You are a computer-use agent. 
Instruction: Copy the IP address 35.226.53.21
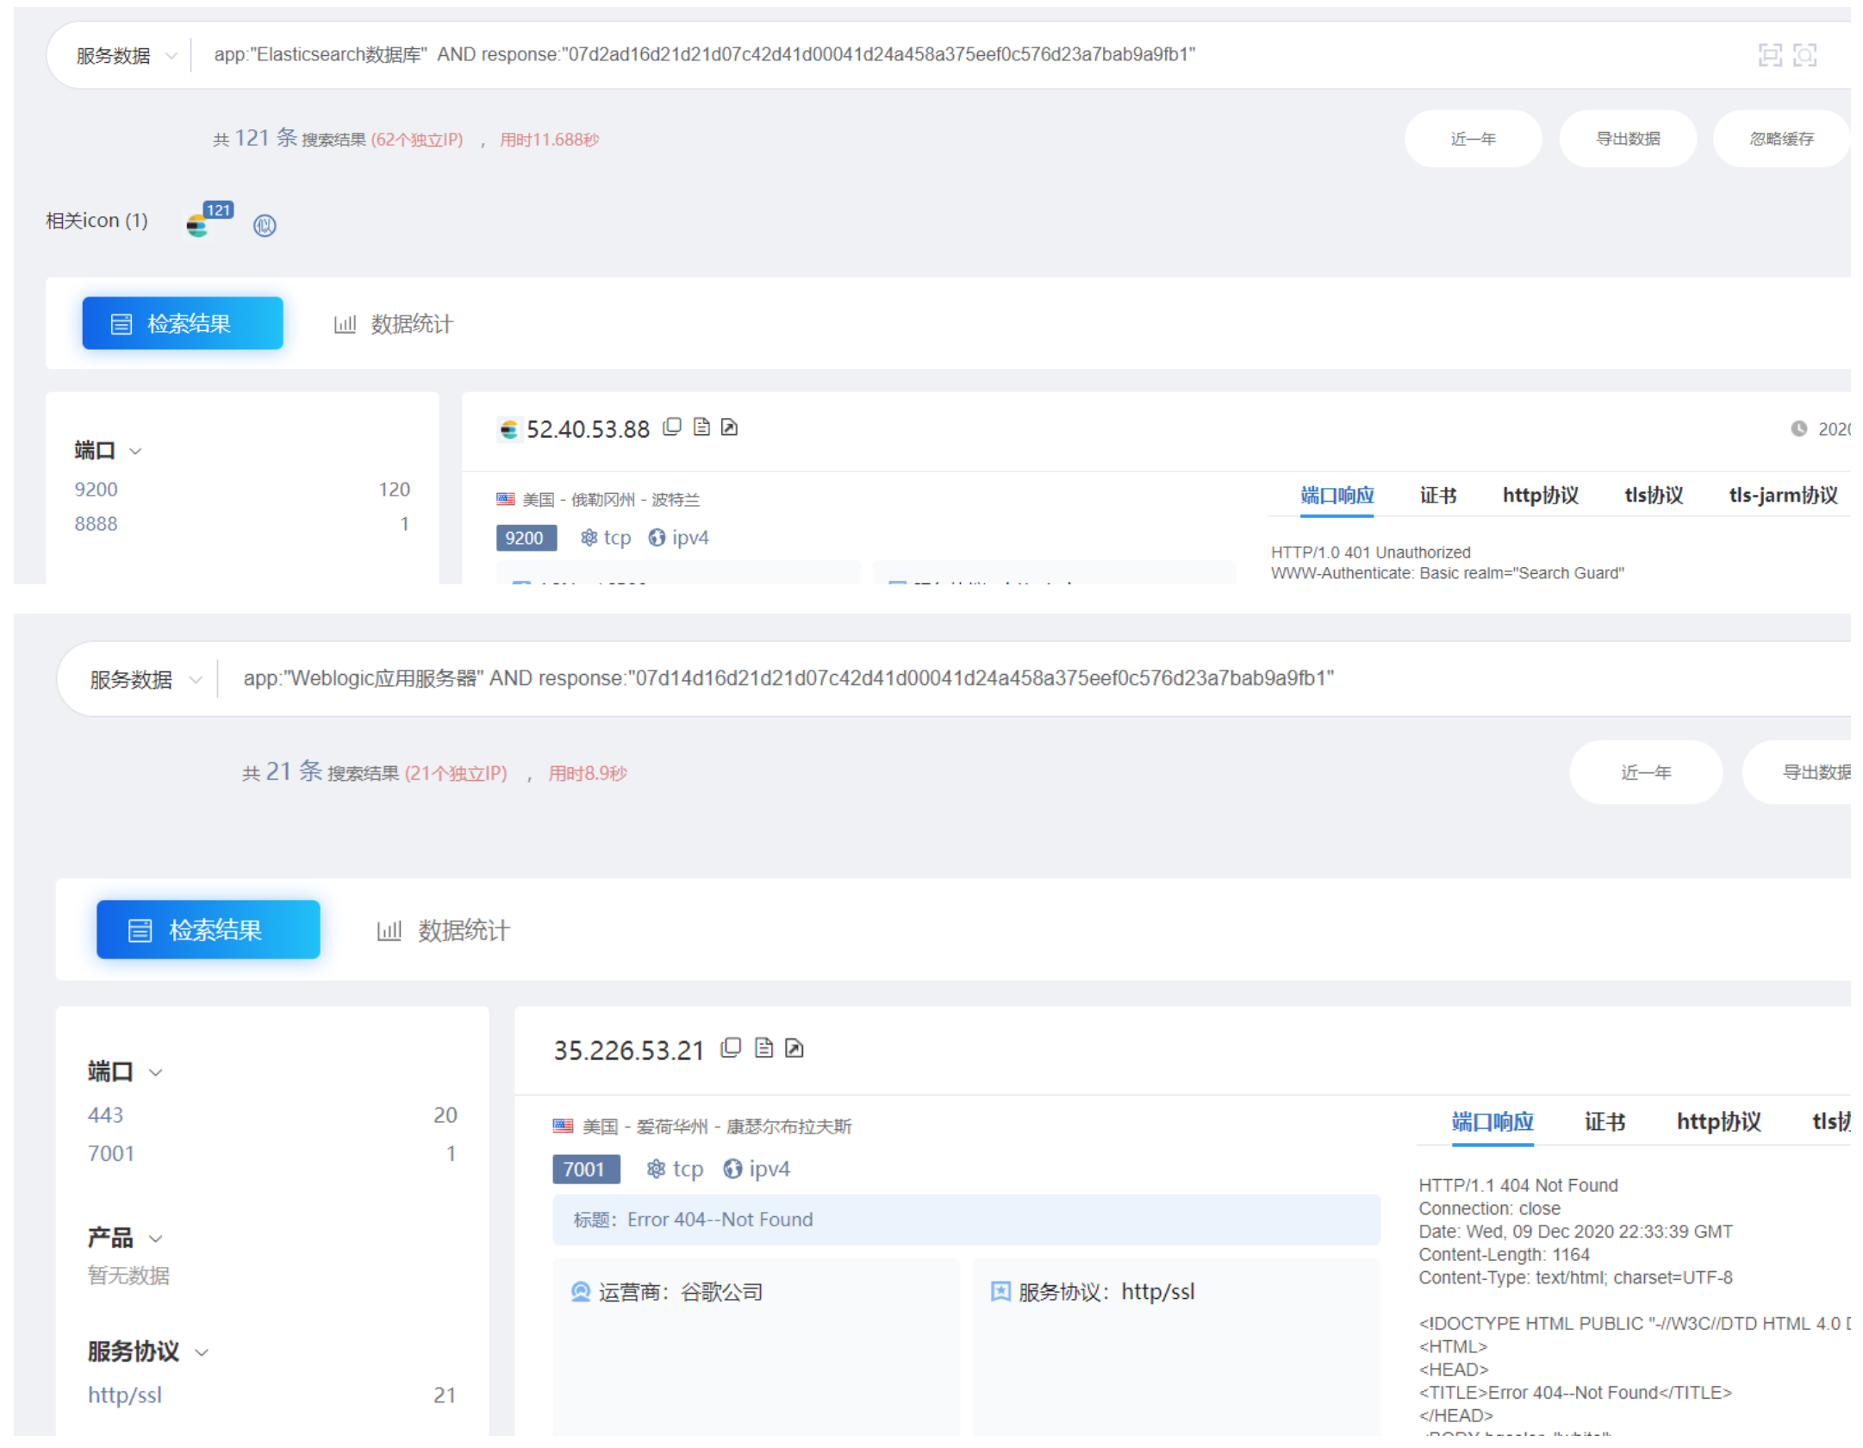[x=731, y=1048]
